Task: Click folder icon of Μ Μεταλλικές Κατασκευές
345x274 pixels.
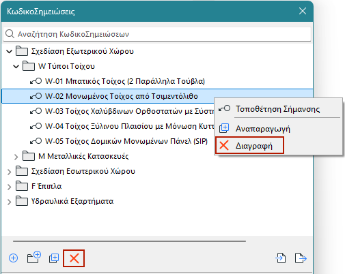Action: click(x=29, y=156)
